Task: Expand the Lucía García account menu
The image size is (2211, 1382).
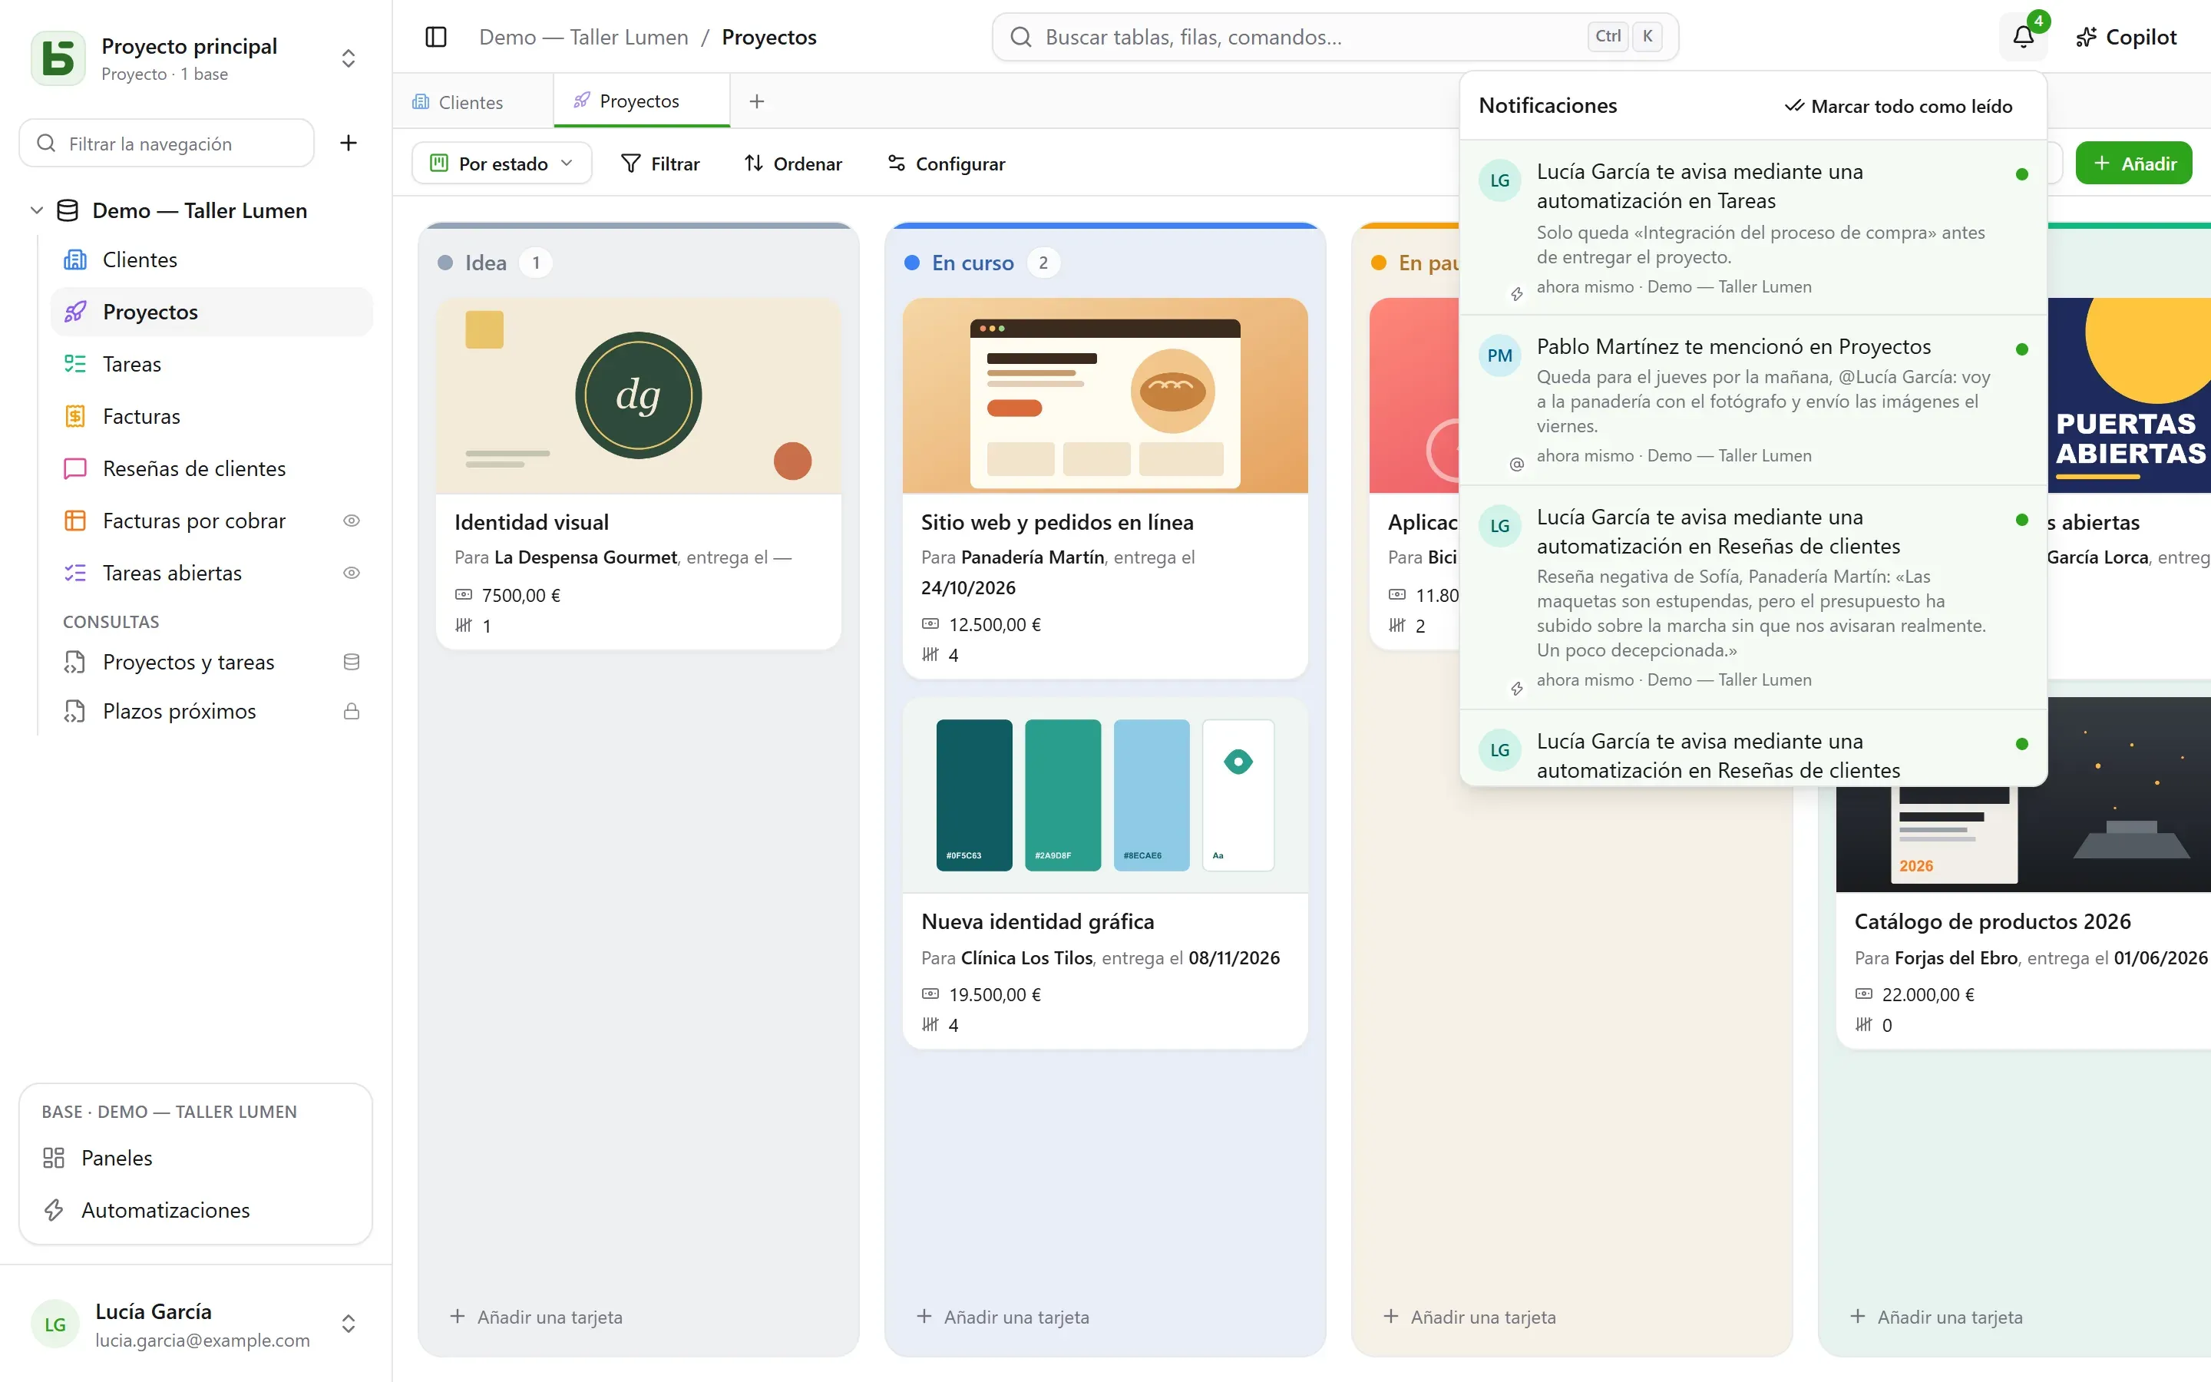Action: [348, 1324]
